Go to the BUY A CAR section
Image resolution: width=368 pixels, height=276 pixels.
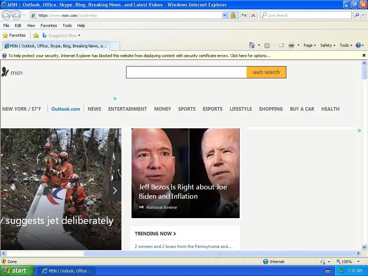[x=302, y=109]
